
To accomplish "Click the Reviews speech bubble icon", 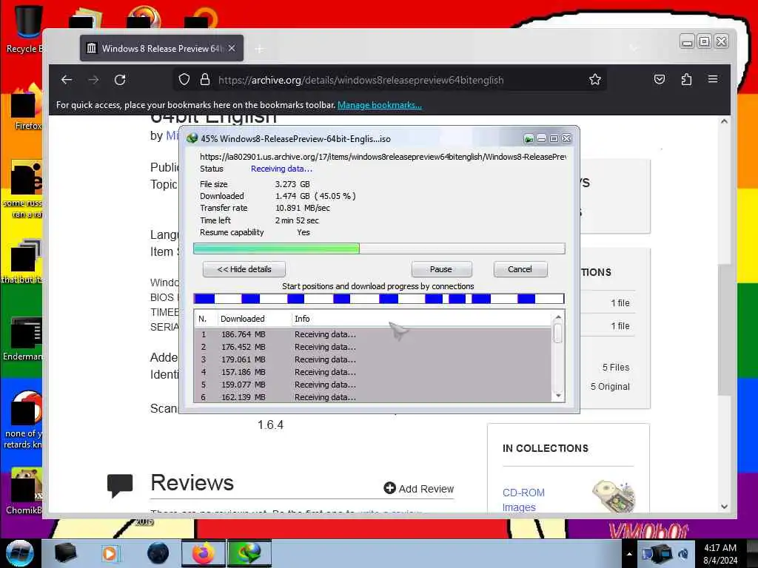I will pos(120,485).
